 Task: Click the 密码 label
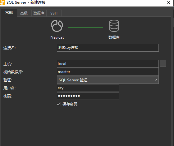click(x=7, y=96)
